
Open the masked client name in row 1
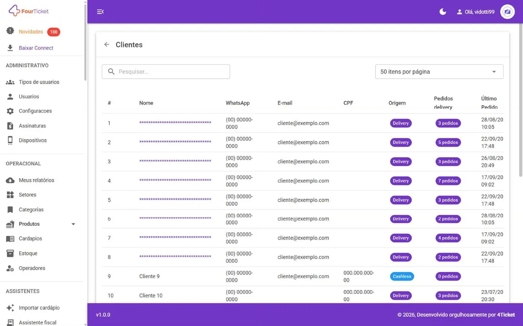click(175, 123)
